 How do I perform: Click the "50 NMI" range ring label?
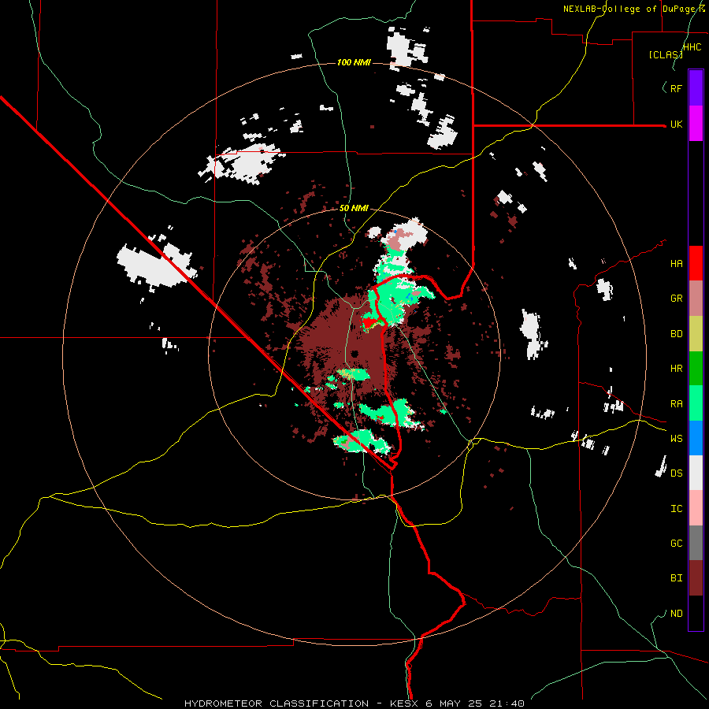click(x=354, y=208)
